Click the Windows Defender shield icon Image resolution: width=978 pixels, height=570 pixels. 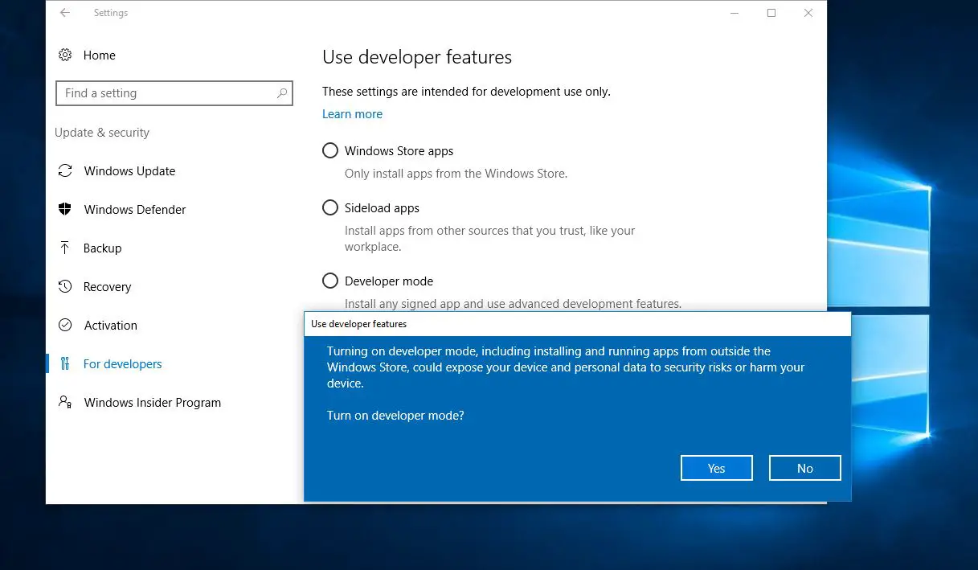(65, 209)
